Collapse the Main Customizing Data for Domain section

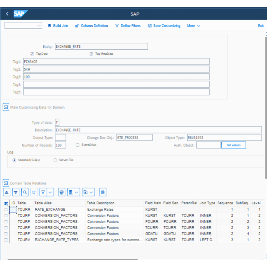(x=6, y=107)
